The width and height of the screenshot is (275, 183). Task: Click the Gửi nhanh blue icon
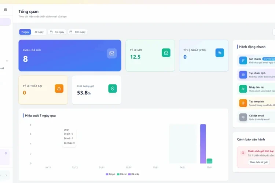[243, 60]
